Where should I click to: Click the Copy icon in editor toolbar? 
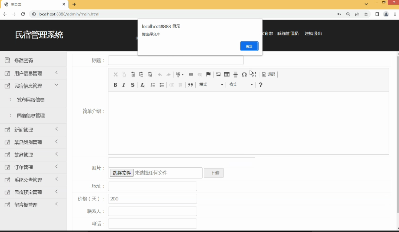click(x=124, y=75)
